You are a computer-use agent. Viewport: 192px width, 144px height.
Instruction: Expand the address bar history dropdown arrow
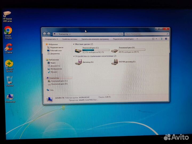point(118,34)
